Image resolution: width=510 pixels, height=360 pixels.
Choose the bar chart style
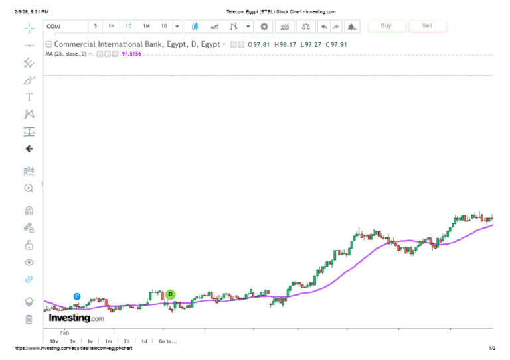click(x=234, y=27)
